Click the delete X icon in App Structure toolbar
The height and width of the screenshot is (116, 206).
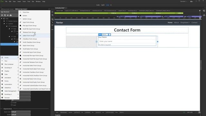tap(8, 15)
